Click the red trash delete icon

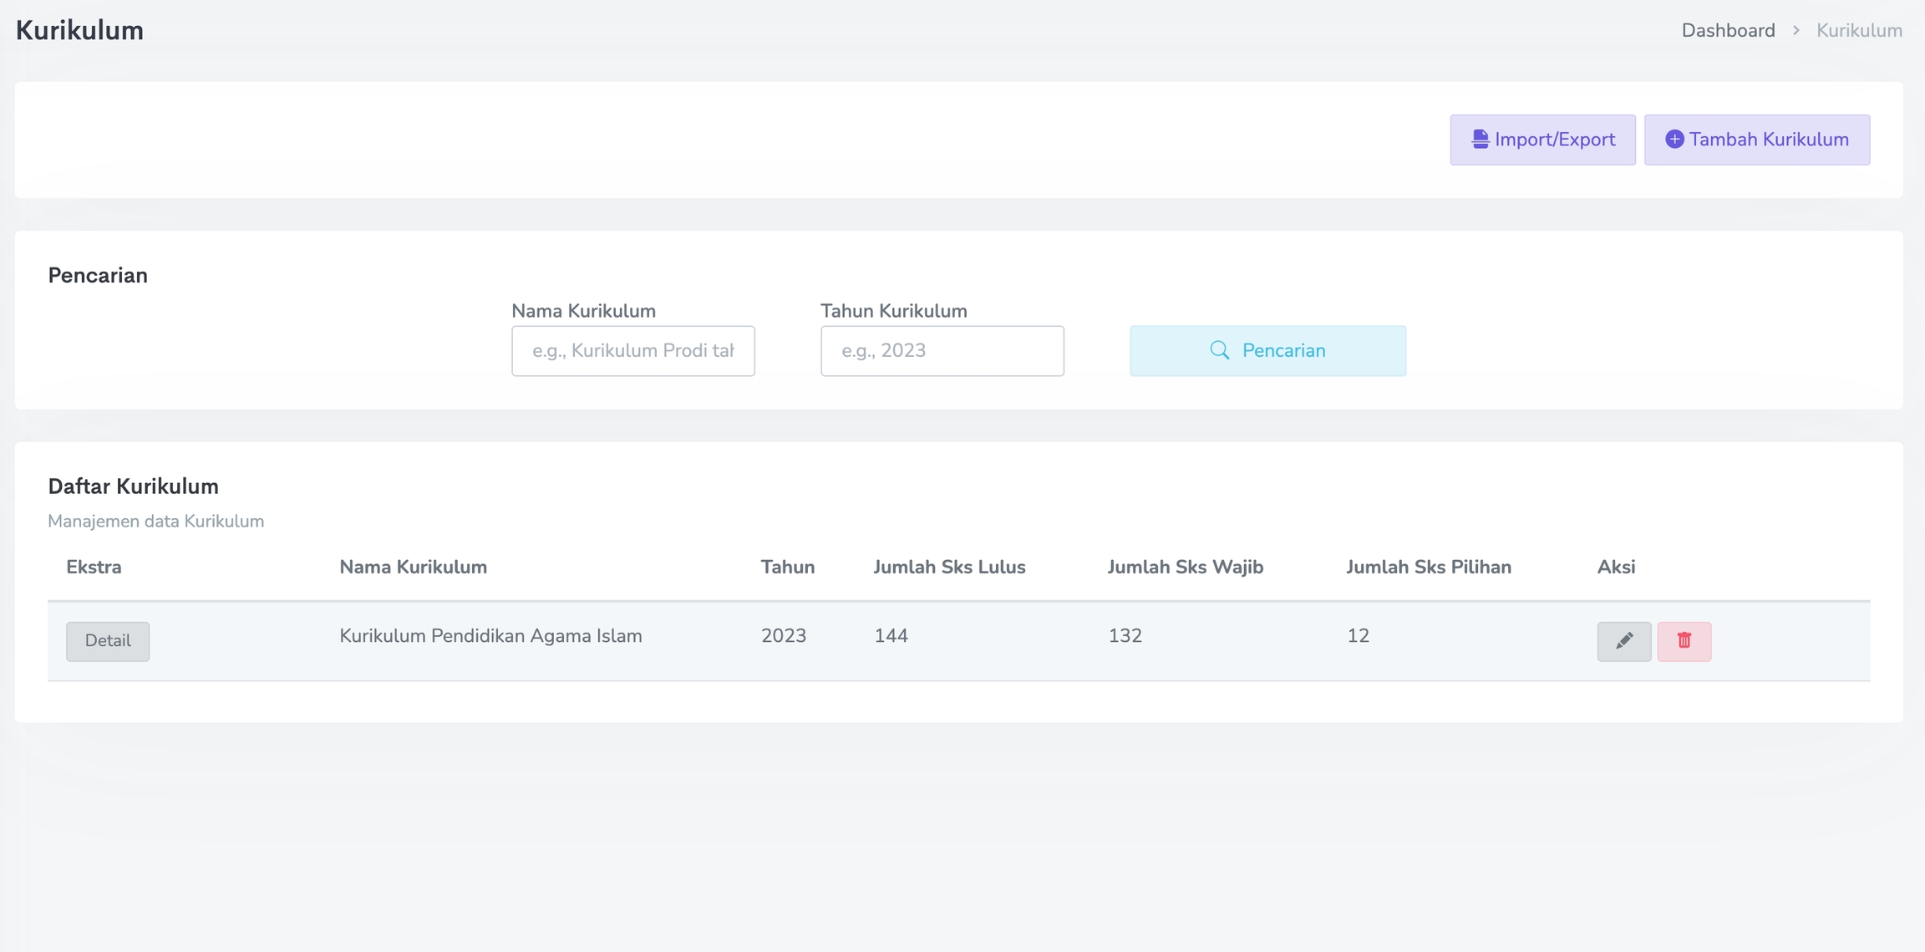pos(1684,641)
